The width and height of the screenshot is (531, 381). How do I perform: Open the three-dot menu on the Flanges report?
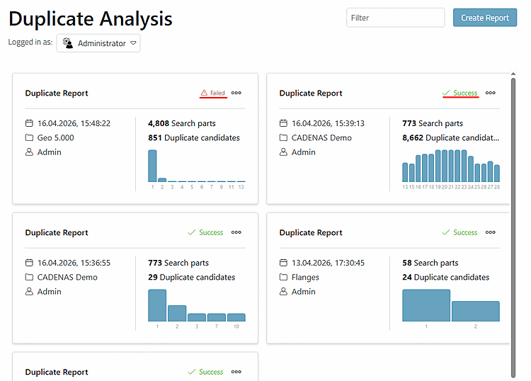coord(491,232)
